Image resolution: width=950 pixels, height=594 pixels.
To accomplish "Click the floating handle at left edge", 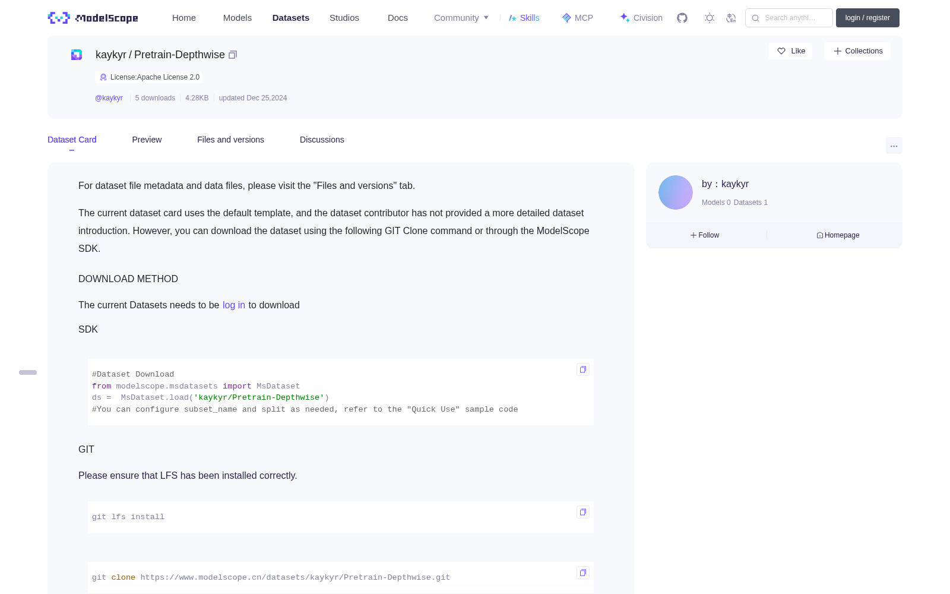I will coord(28,372).
